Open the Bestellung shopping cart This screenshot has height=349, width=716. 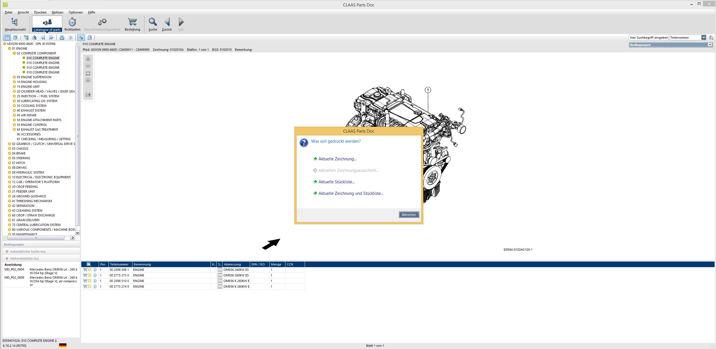(132, 24)
